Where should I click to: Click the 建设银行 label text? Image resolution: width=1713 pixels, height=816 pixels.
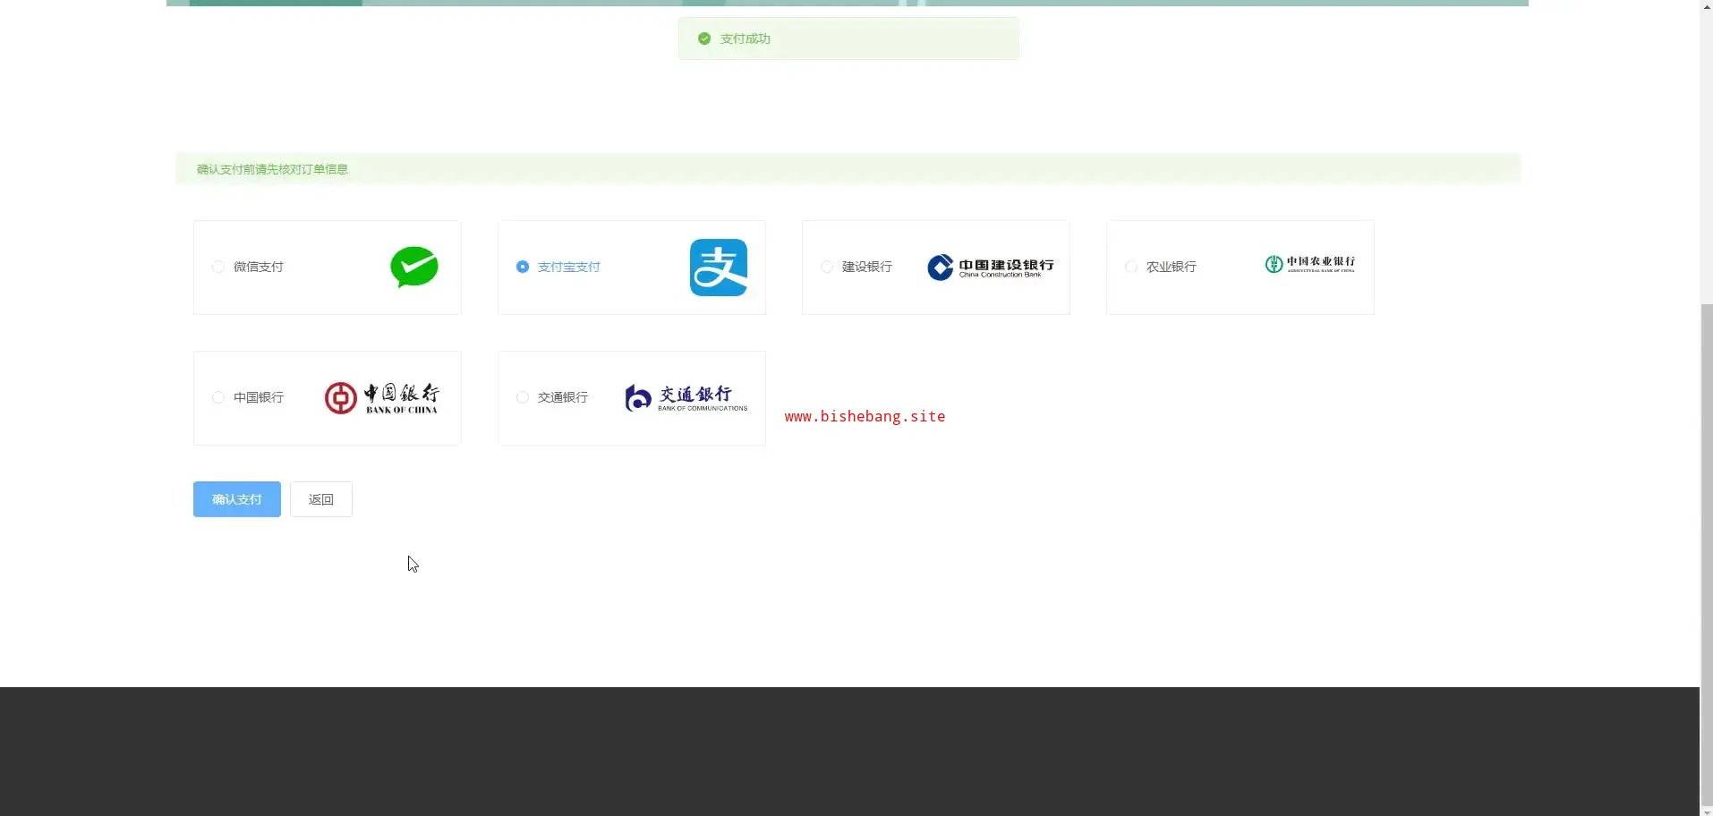click(x=867, y=267)
